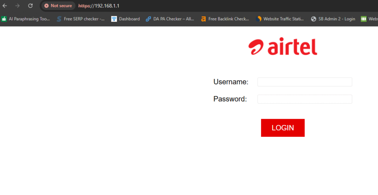Click the Airtel logo

(283, 46)
